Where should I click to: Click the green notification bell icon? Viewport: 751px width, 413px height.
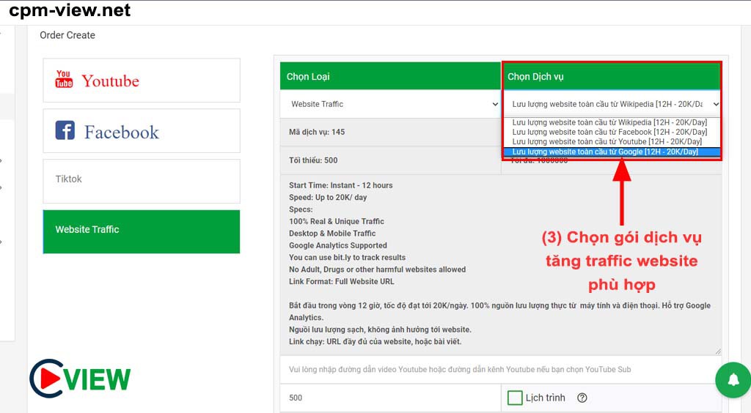click(733, 380)
